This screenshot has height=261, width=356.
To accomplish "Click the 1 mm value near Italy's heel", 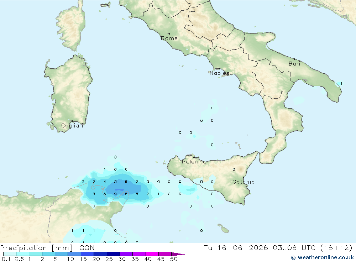I will (x=341, y=84).
